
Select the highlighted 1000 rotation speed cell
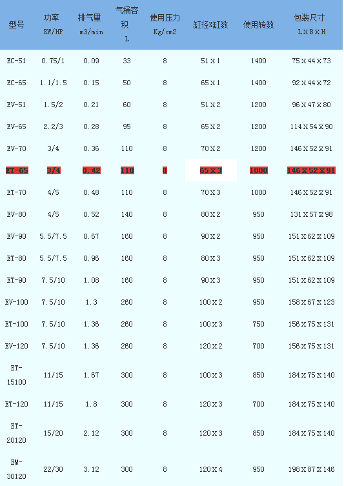[258, 170]
